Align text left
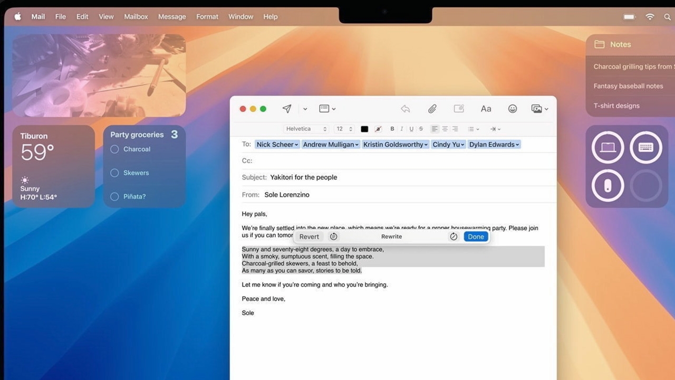The image size is (675, 380). tap(435, 129)
